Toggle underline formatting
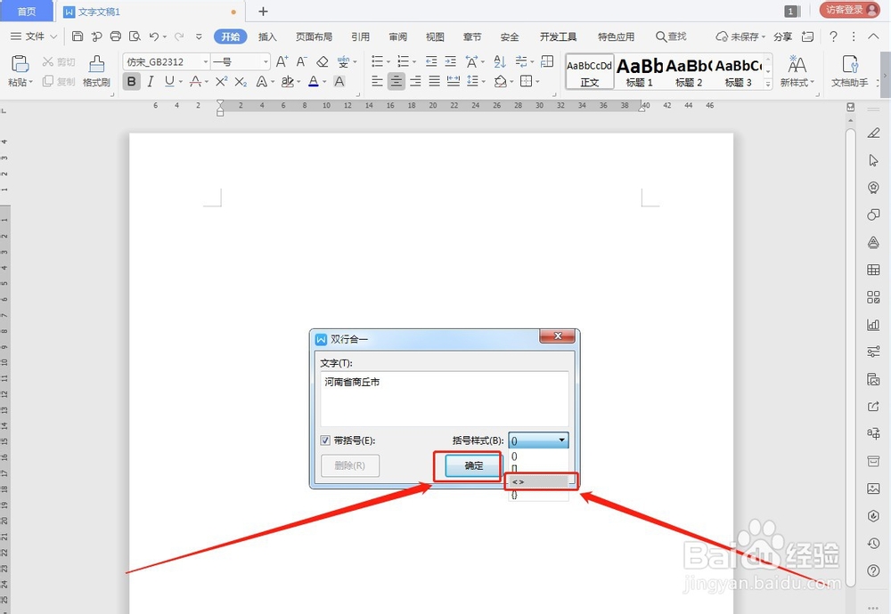The width and height of the screenshot is (891, 614). (169, 82)
